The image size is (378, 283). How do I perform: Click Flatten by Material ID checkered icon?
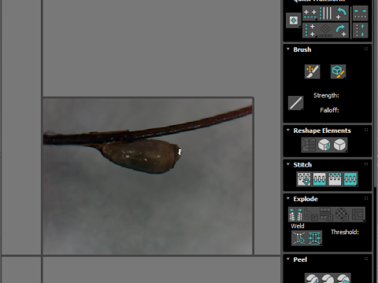point(342,215)
